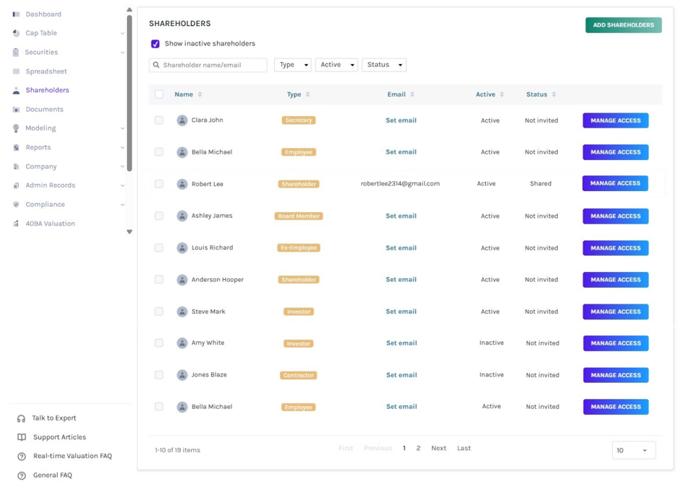Open the Status filter dropdown

click(384, 65)
